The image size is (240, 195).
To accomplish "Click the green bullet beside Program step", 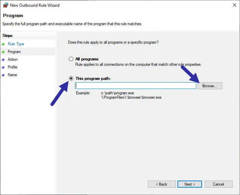I will click(x=3, y=52).
